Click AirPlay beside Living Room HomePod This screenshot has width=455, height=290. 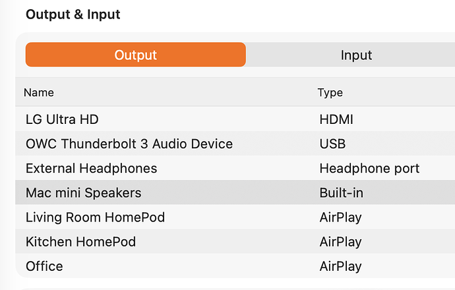click(x=340, y=217)
